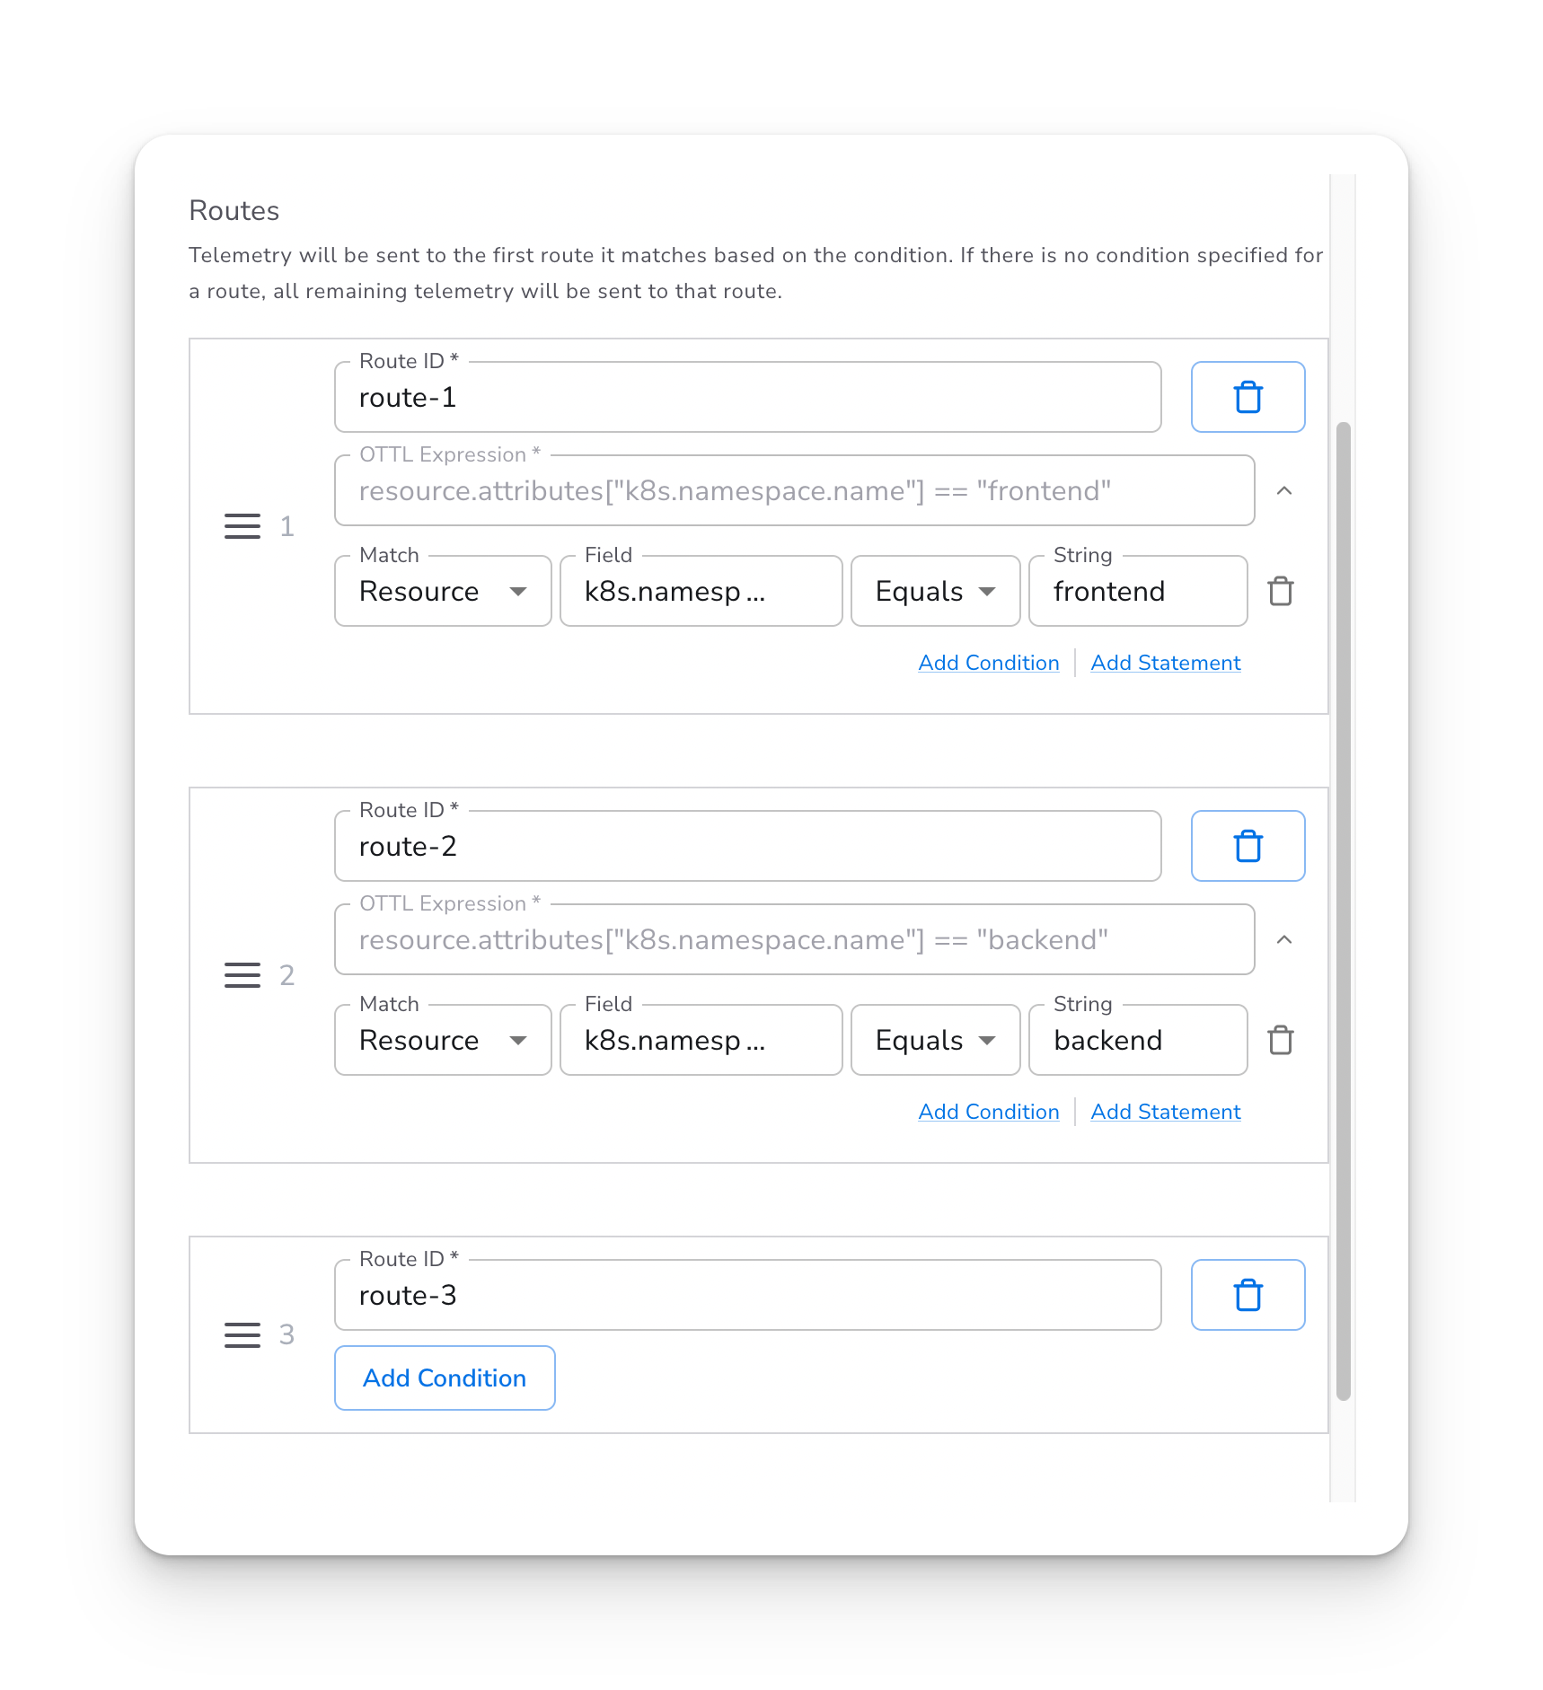Remove the backend condition row trash icon
The height and width of the screenshot is (1690, 1543).
(1280, 1041)
